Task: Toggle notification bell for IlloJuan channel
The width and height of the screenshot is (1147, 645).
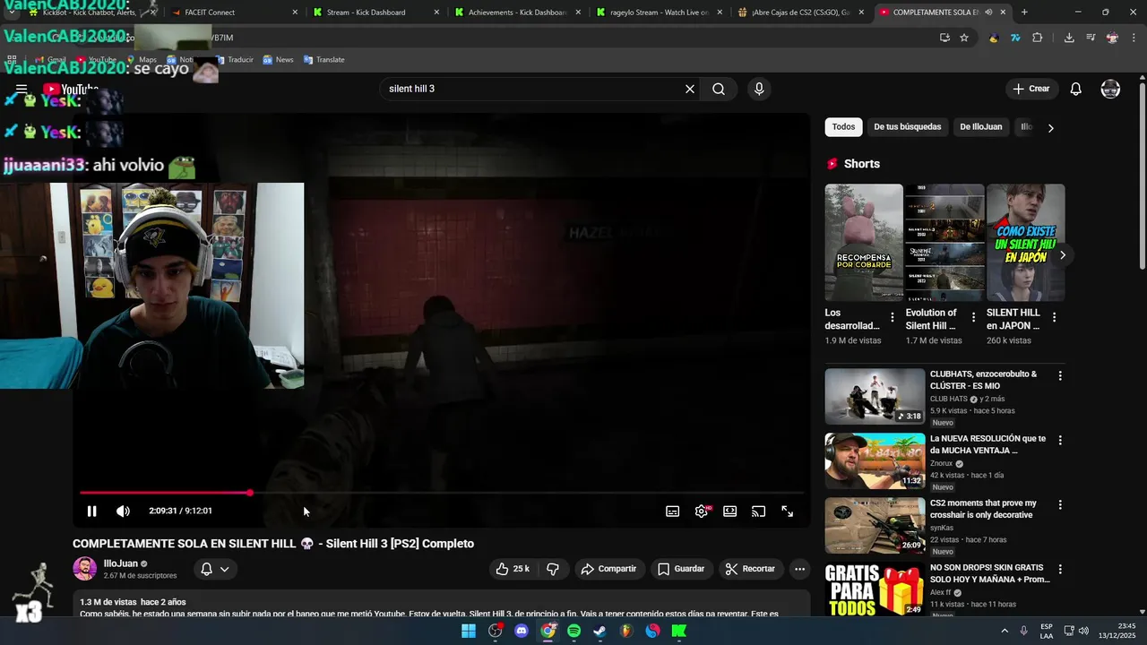Action: 215,569
